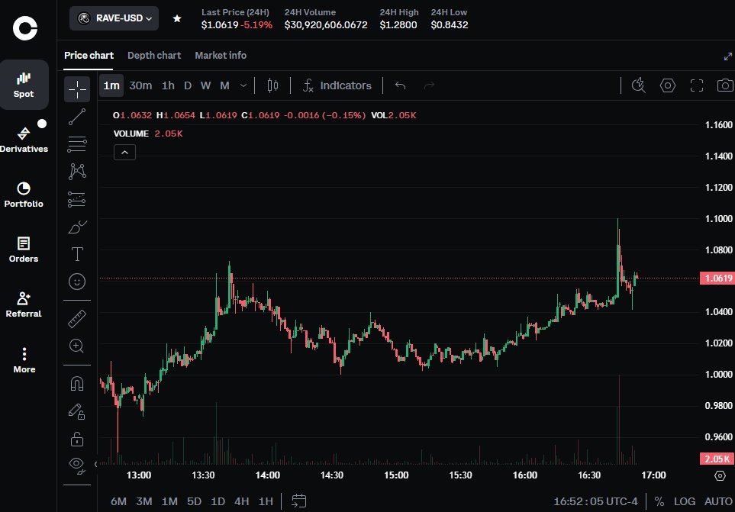This screenshot has width=735, height=512.
Task: Select the 30m interval
Action: 140,85
